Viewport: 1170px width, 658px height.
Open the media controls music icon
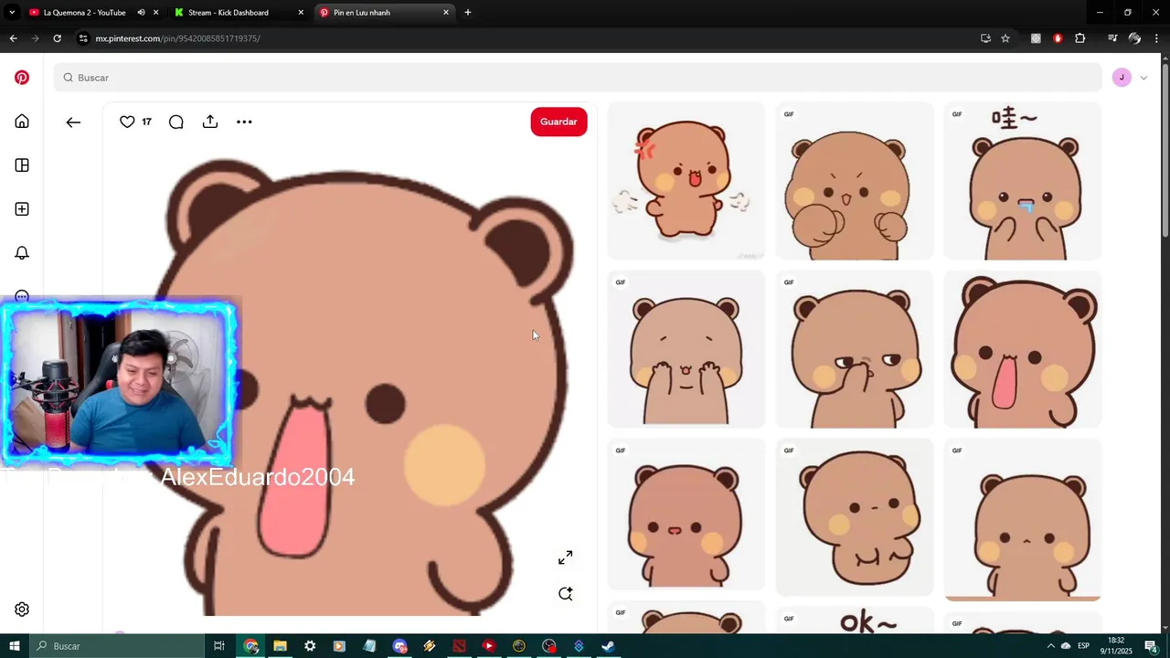(x=1112, y=38)
